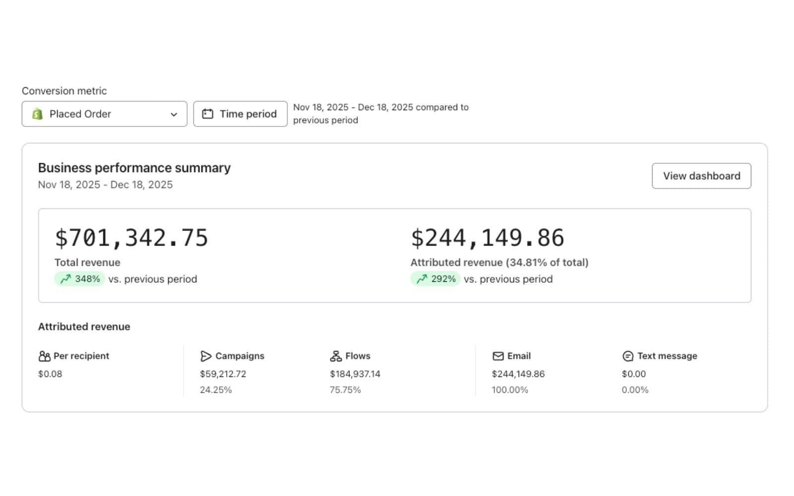
Task: Click the Flows diagram icon
Action: [335, 356]
